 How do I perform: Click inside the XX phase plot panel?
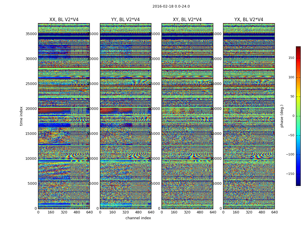[x=64, y=116]
